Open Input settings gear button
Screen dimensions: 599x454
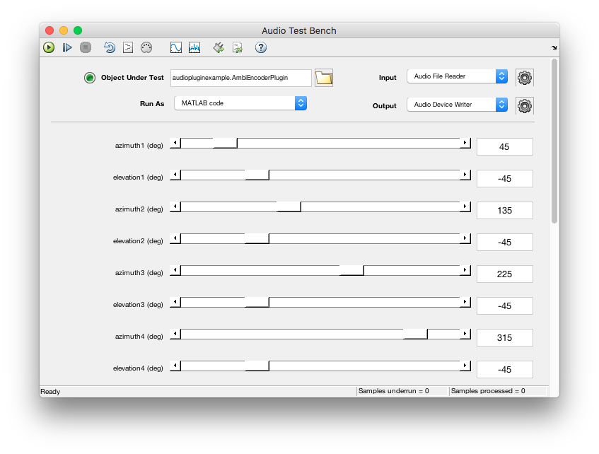[x=524, y=78]
